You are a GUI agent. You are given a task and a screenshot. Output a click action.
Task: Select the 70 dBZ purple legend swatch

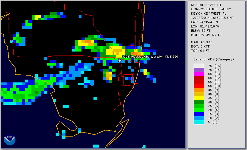click(x=199, y=70)
